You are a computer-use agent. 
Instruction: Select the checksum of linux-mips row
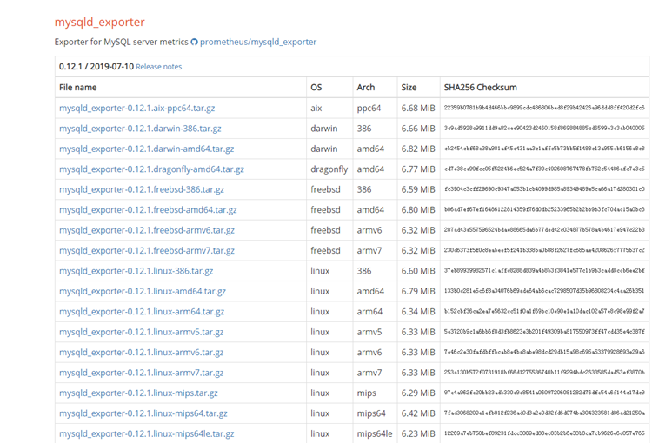[544, 393]
